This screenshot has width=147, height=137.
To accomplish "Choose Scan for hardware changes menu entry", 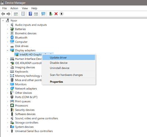I will 69,75.
